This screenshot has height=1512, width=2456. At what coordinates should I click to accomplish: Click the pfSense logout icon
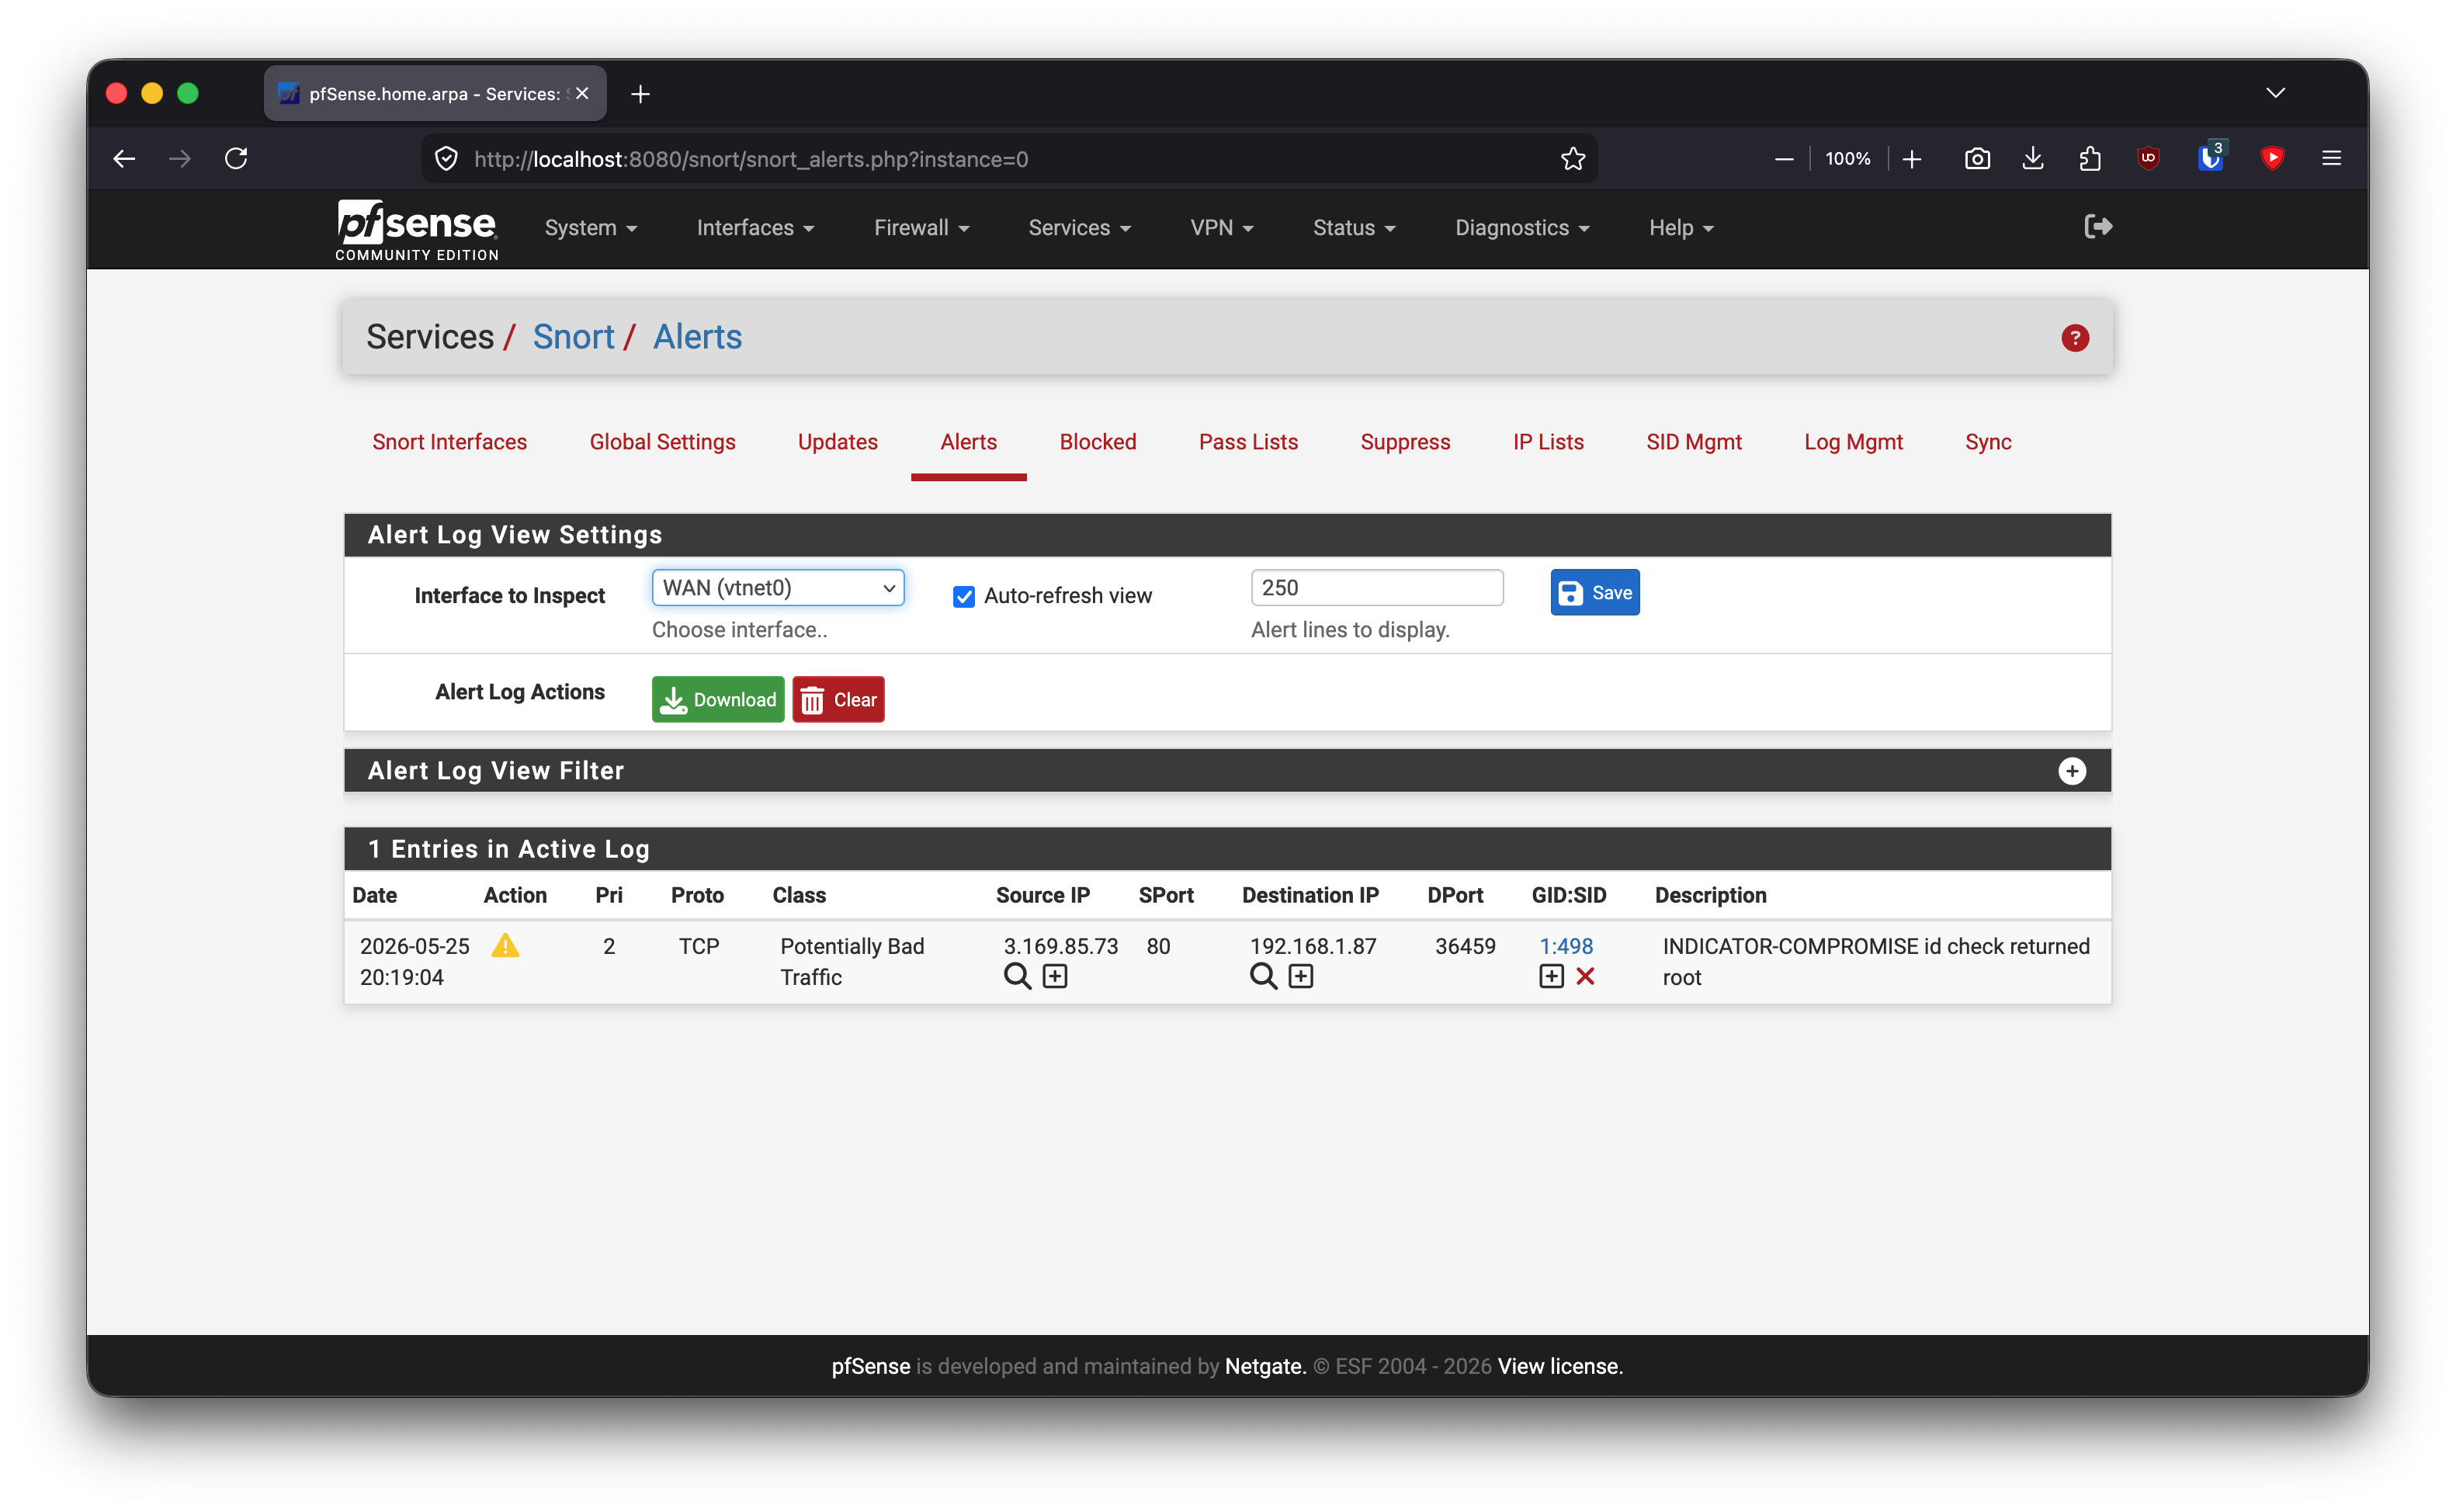pyautogui.click(x=2098, y=227)
